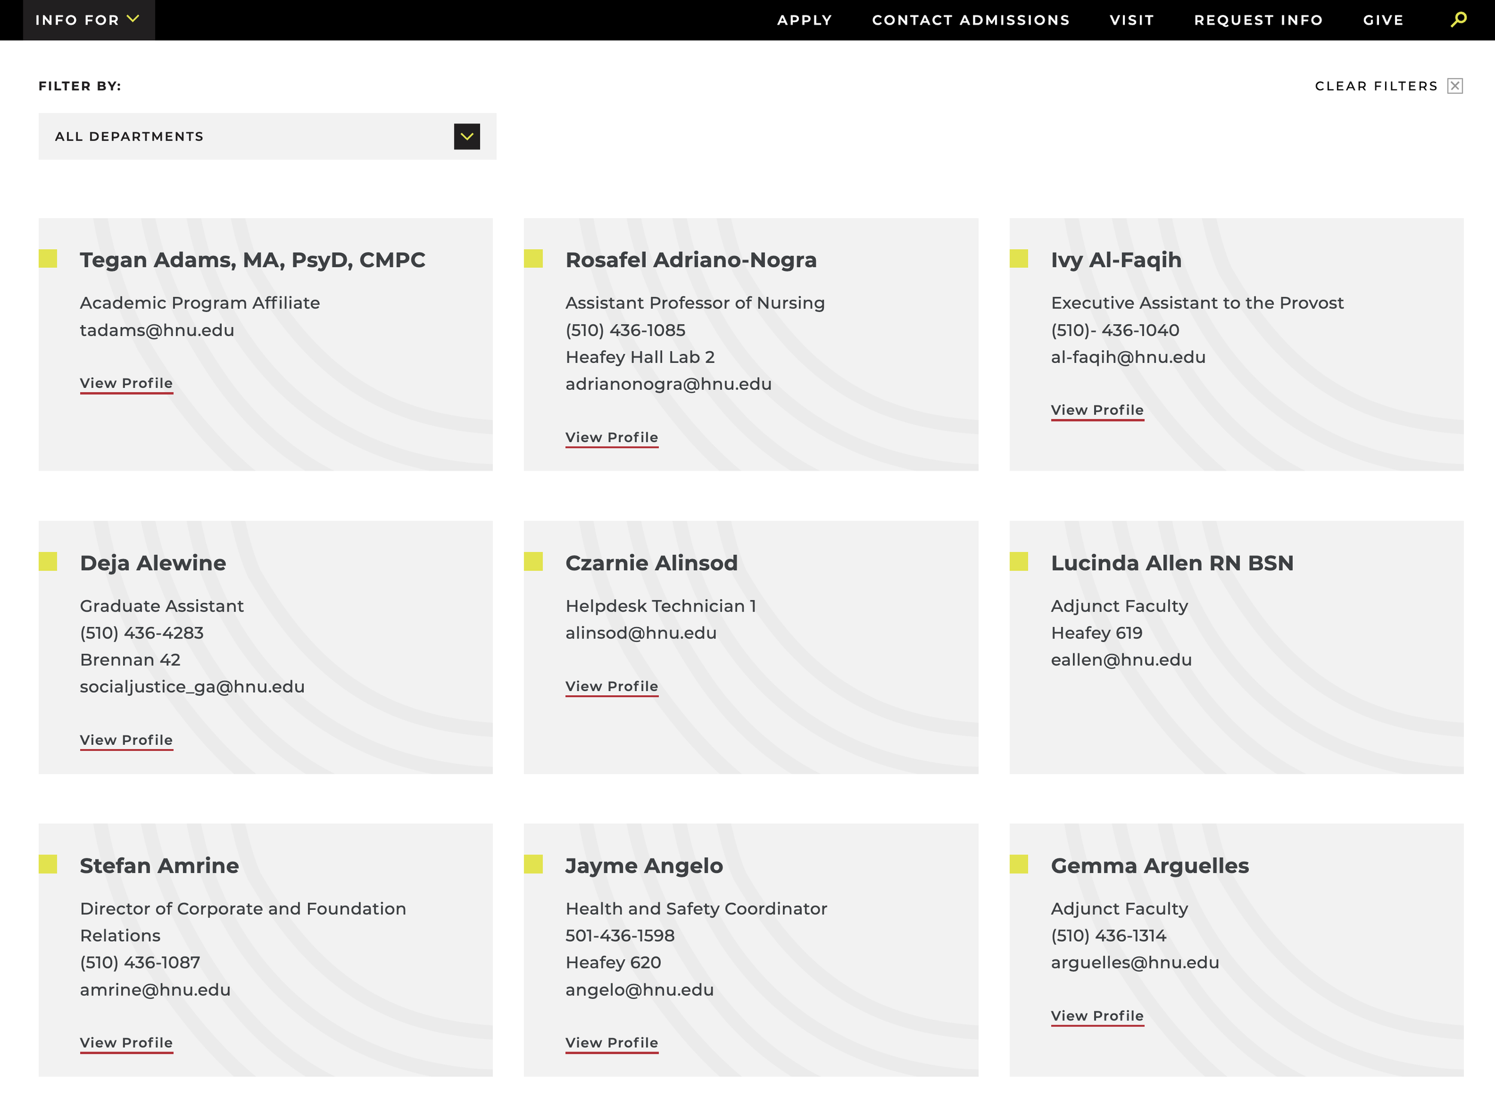The height and width of the screenshot is (1103, 1495).
Task: Click the yellow square beside Tegan Adams
Action: coord(48,259)
